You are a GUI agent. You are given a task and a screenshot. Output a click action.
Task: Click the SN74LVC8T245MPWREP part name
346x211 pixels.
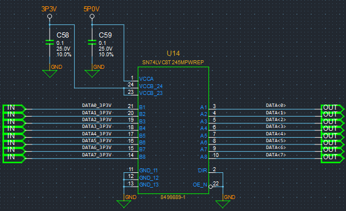tap(173, 63)
